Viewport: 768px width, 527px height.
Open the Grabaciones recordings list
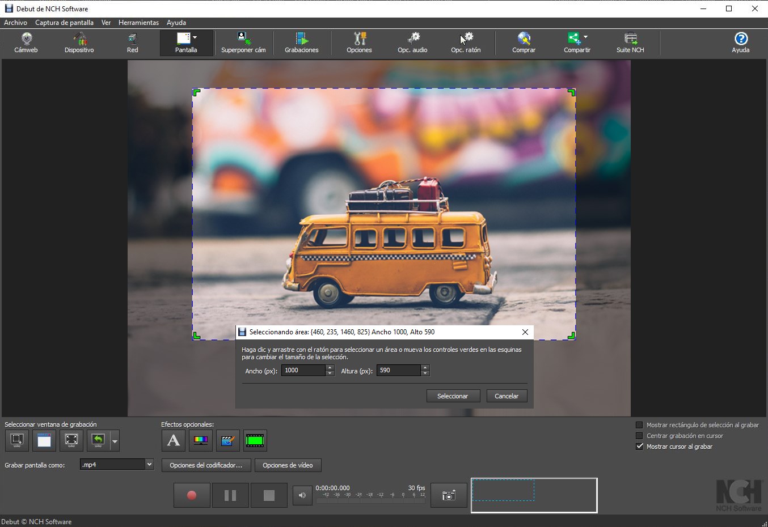click(302, 43)
